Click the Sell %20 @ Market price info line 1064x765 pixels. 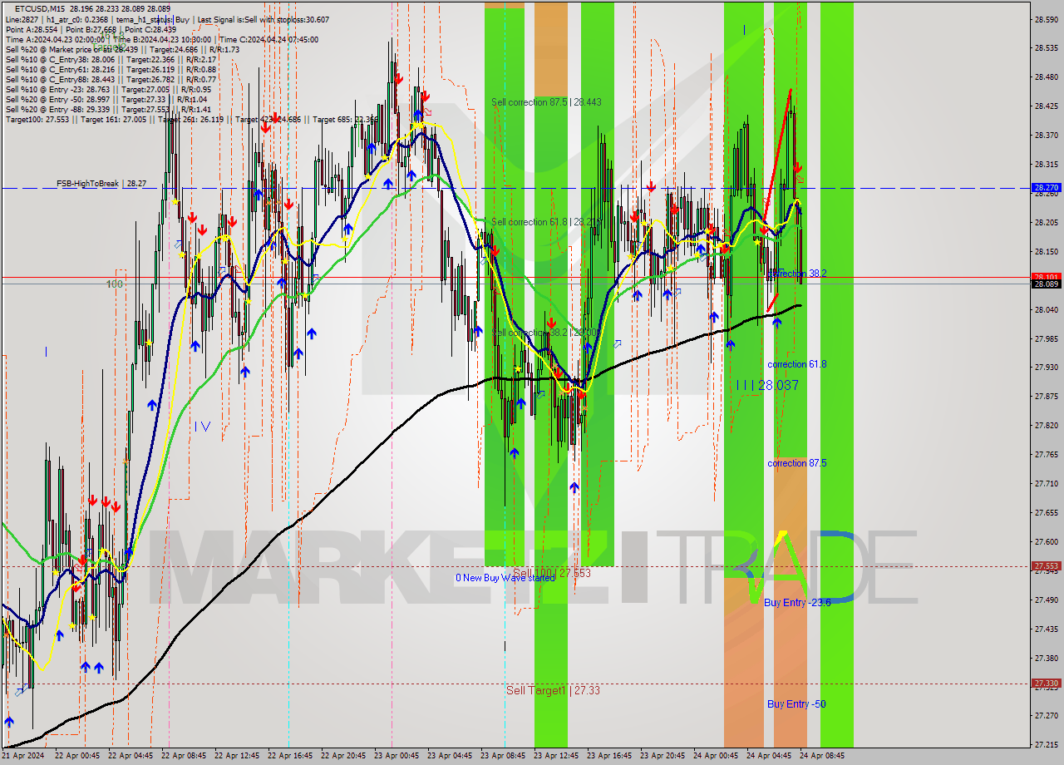click(x=122, y=49)
